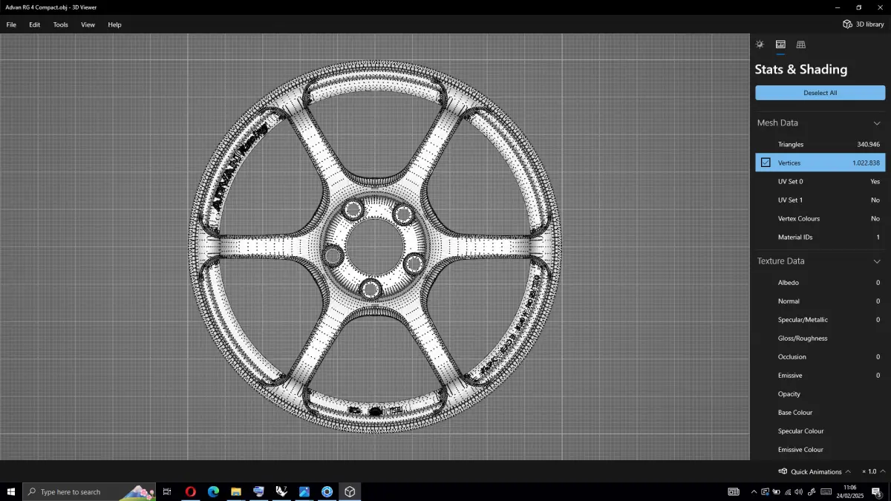This screenshot has height=501, width=891.
Task: Select the Stats & Shading tab icon
Action: click(x=780, y=45)
